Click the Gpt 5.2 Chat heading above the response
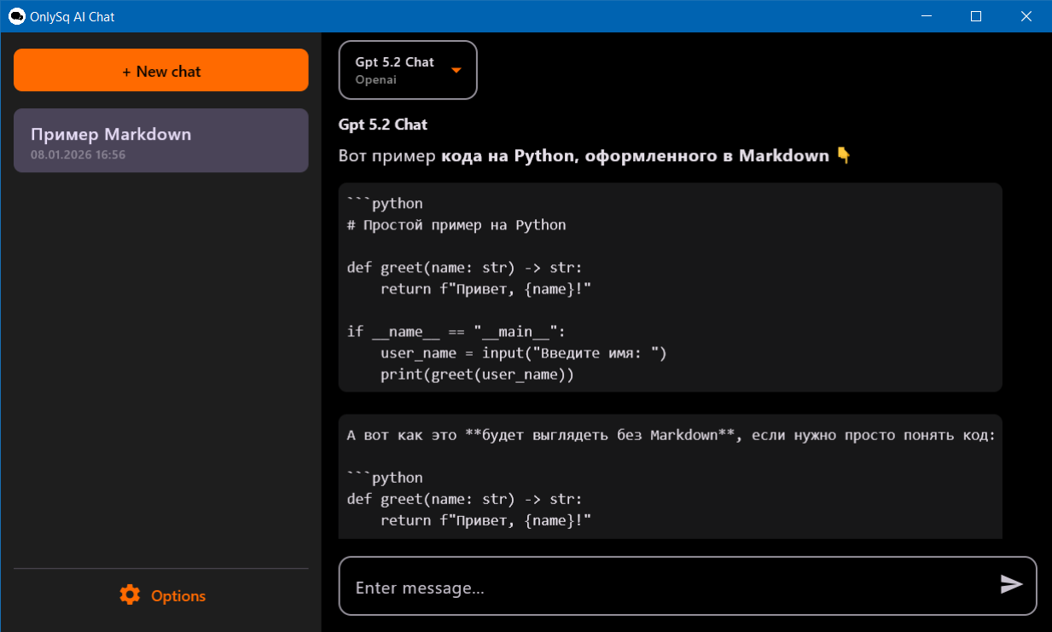1052x632 pixels. point(382,124)
